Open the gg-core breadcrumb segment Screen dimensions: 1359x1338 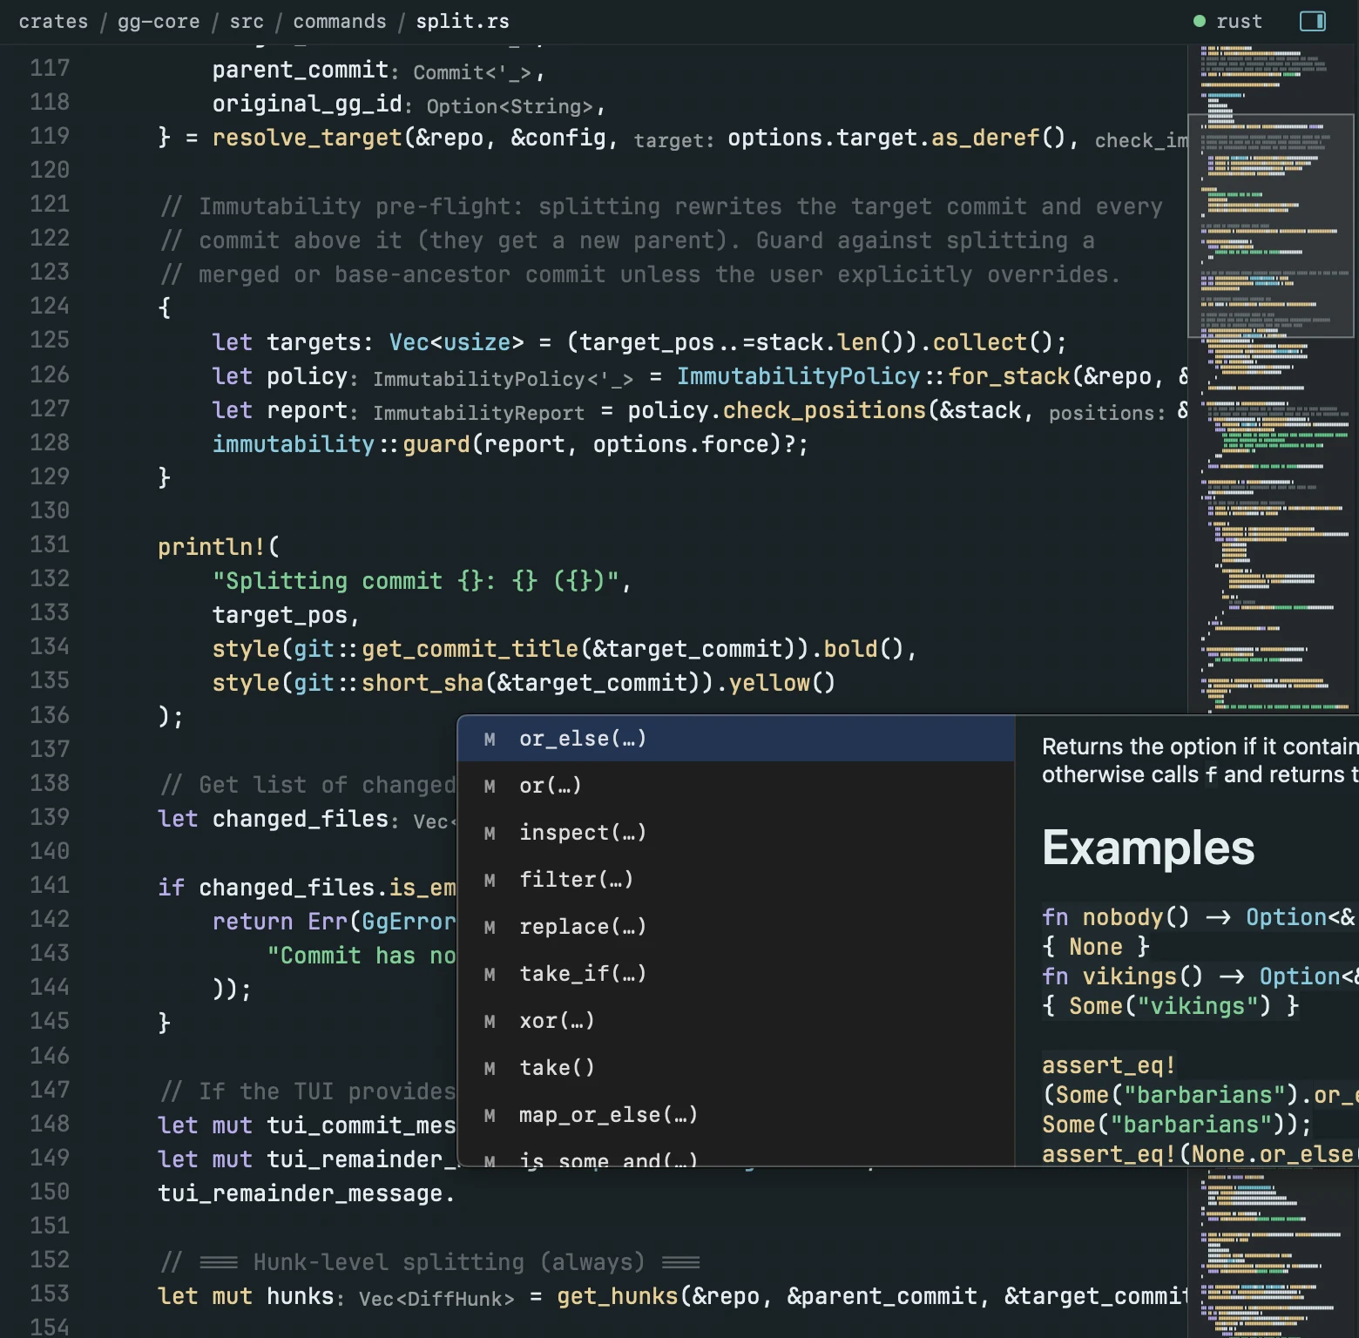(x=159, y=21)
